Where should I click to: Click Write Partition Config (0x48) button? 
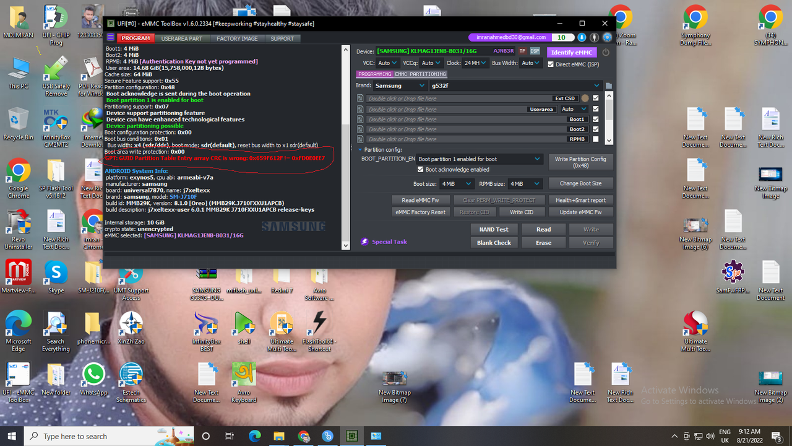pos(580,162)
